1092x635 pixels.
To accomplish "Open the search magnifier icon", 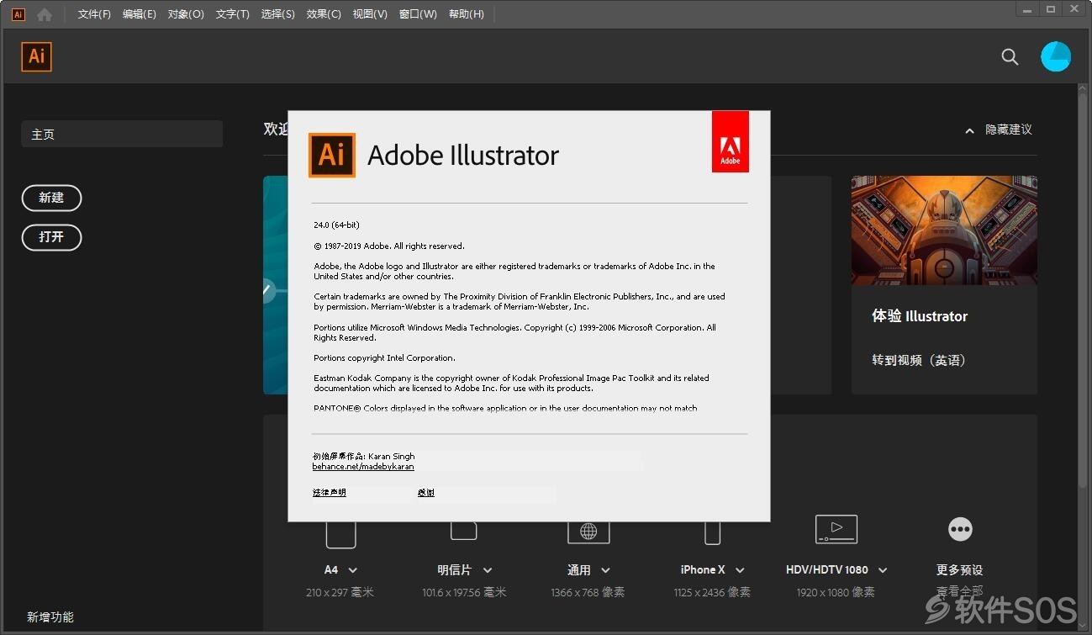I will tap(1010, 57).
